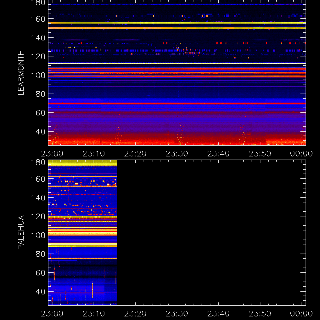320x320 pixels.
Task: Pick the 40 tick label on the Palehua plot
Action: [40, 292]
